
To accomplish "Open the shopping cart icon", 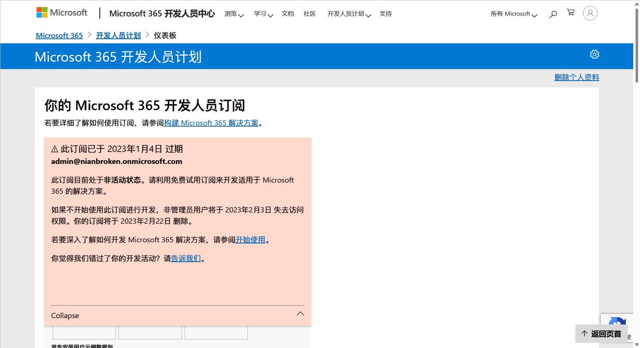I will 571,12.
